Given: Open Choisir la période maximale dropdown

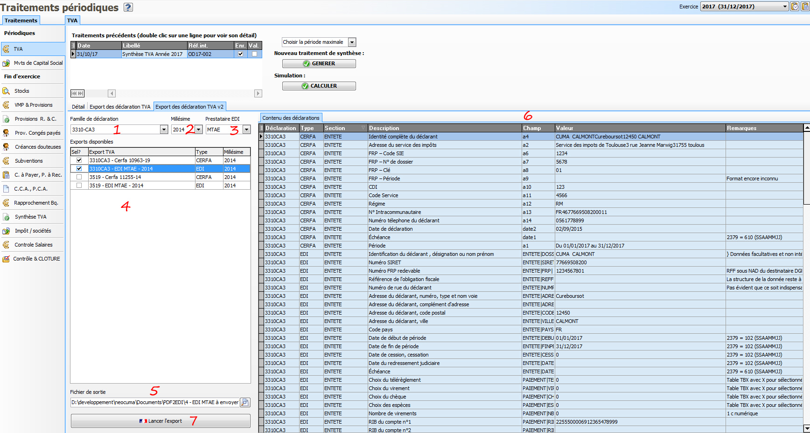Looking at the screenshot, I should pos(352,42).
